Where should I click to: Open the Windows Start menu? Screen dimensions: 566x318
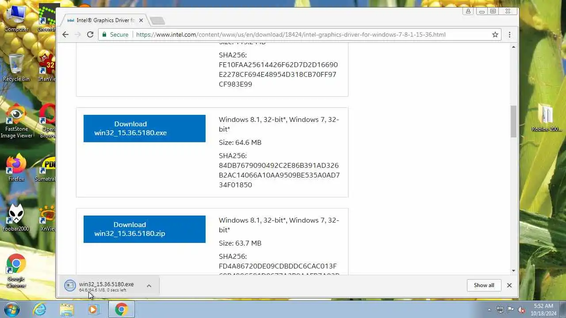[12, 309]
